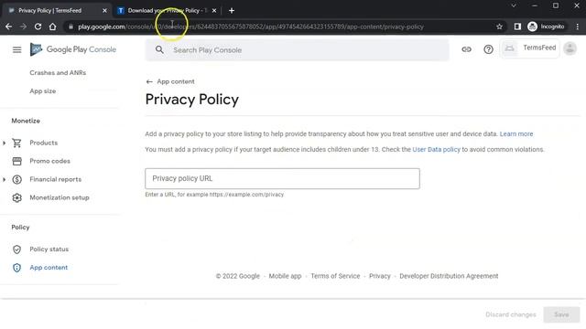Open the browser home page
The height and width of the screenshot is (329, 586).
[x=53, y=27]
